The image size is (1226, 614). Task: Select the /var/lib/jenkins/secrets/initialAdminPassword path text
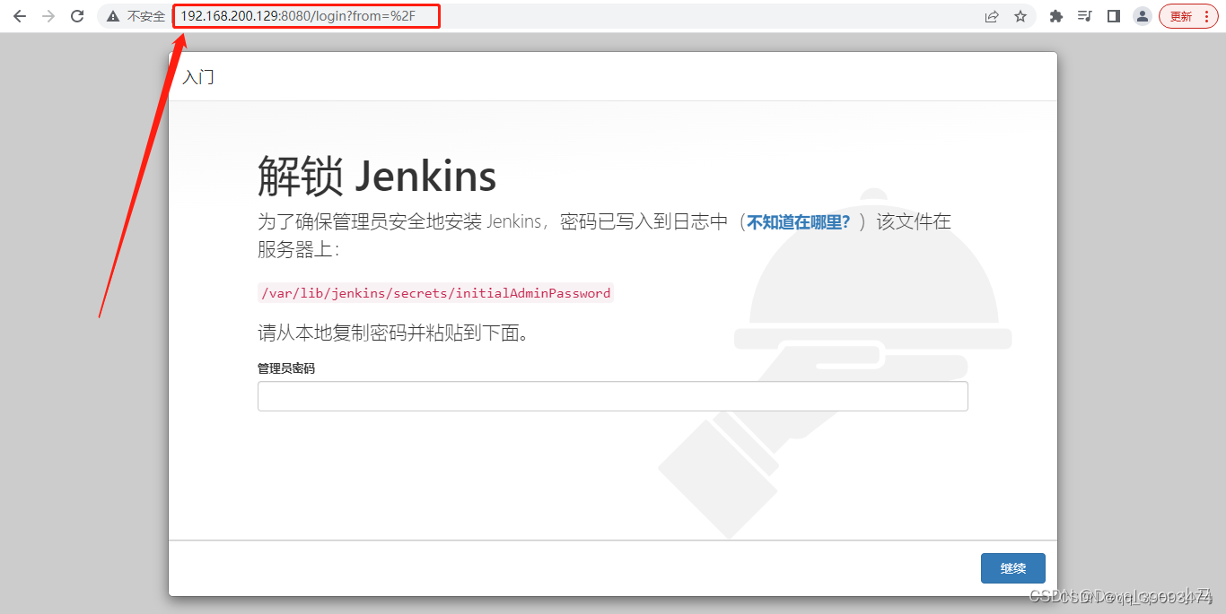(435, 293)
